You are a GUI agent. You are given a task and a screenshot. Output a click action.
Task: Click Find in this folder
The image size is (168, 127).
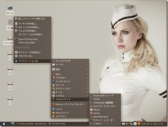pyautogui.click(x=32, y=43)
